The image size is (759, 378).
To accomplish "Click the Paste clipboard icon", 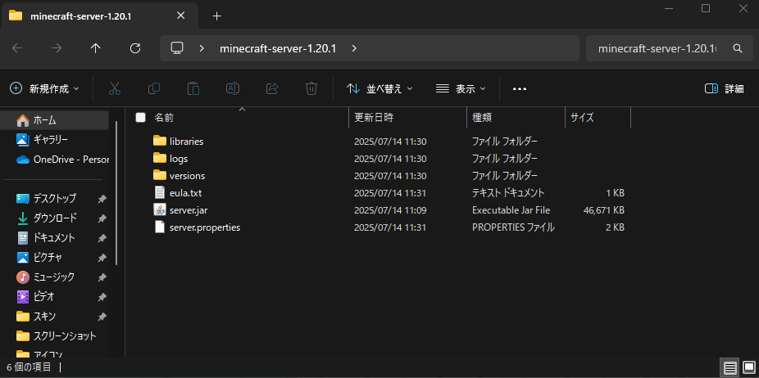I will coord(193,88).
